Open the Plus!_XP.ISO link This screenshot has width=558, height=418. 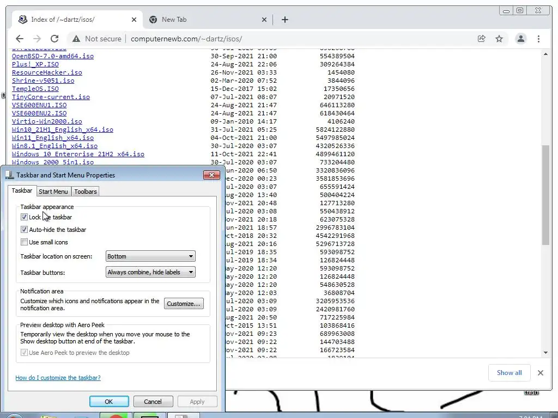coord(35,64)
